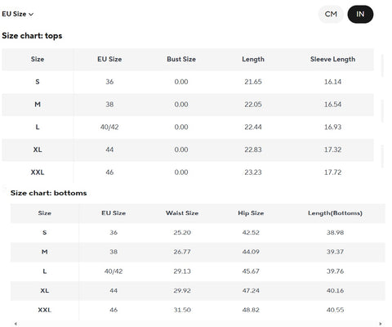The image size is (392, 327).
Task: Click the Bust Size column header
Action: tap(181, 59)
